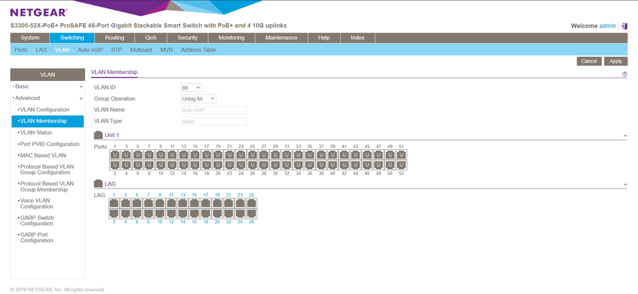
Task: Click the Apply button
Action: [616, 61]
